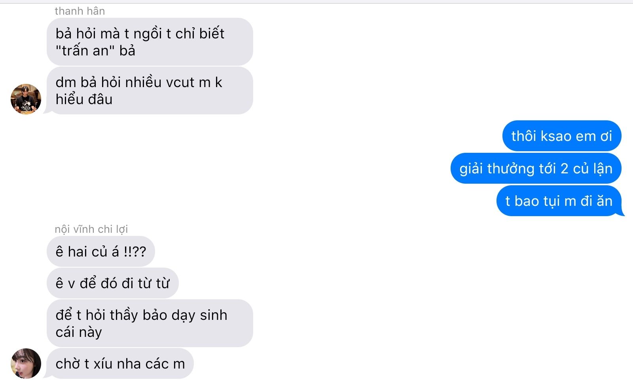Select the "trấn an" message bubble
The height and width of the screenshot is (382, 633).
click(150, 42)
